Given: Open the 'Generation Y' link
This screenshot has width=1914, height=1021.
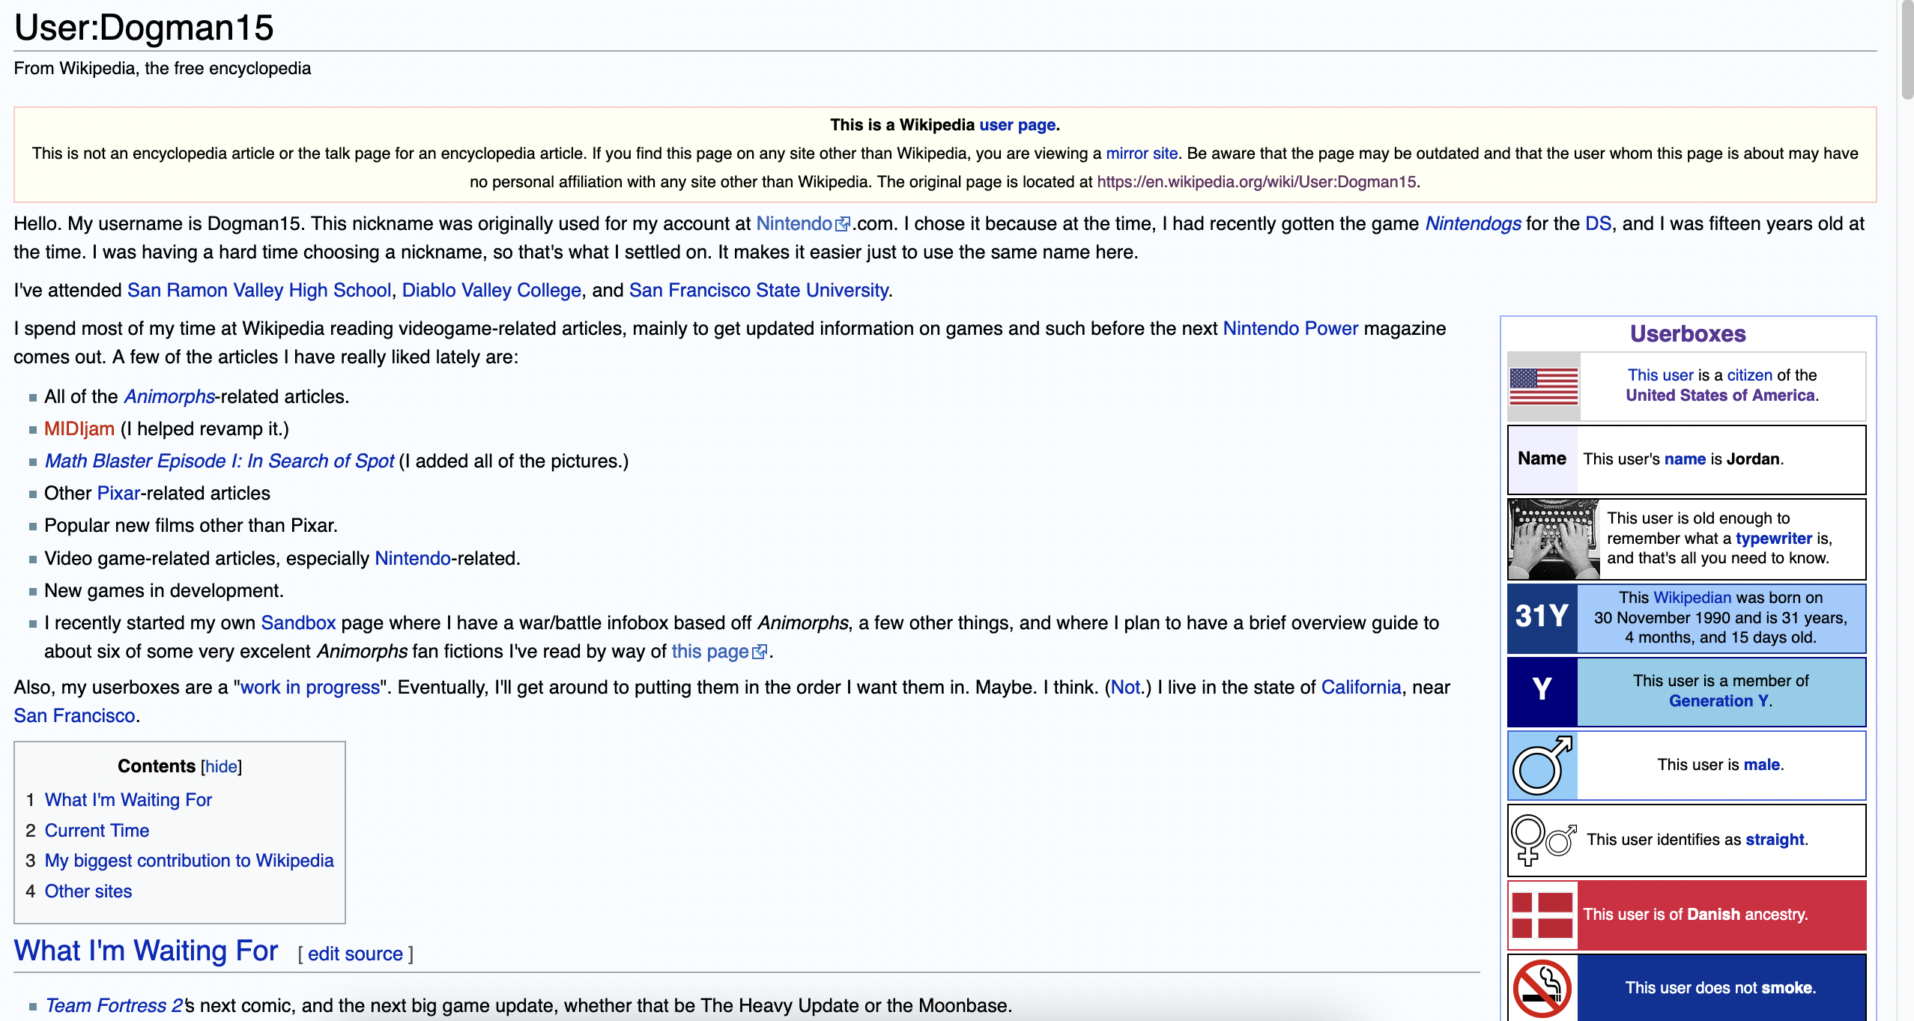Looking at the screenshot, I should 1718,701.
